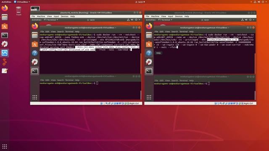This screenshot has width=269, height=151.
Task: Open Terminal menu in ue VM upper terminal
Action: coord(183,32)
